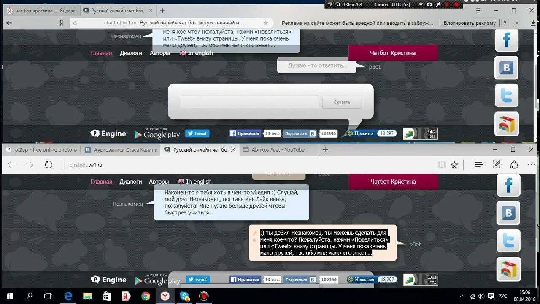Image resolution: width=540 pixels, height=304 pixels.
Task: Click РУС language indicator in tray
Action: 502,296
